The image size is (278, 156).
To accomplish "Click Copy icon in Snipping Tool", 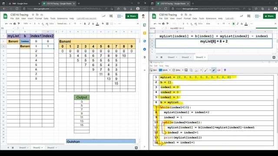I will coord(191,70).
